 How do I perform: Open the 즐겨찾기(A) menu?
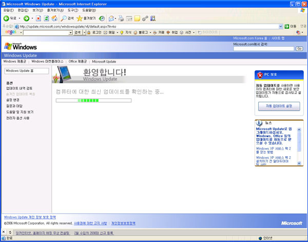point(55,10)
